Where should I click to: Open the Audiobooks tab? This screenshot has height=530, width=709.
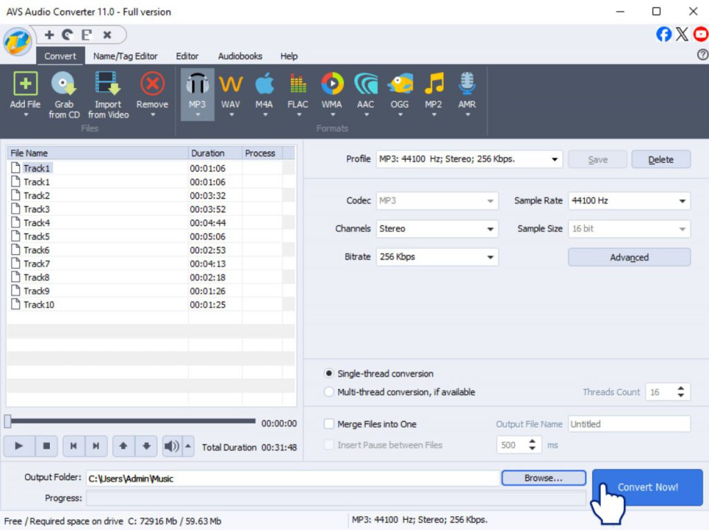[x=240, y=56]
